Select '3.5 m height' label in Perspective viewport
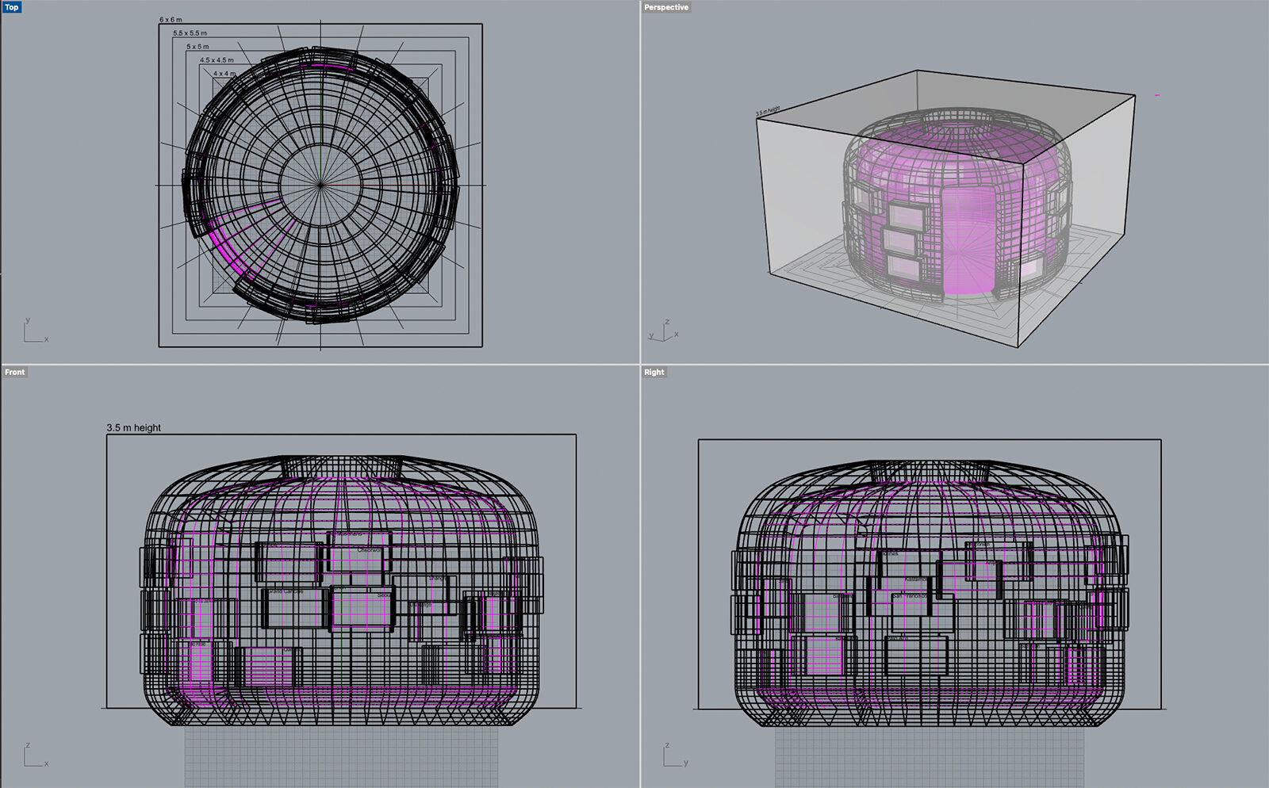This screenshot has height=788, width=1269. coord(768,111)
